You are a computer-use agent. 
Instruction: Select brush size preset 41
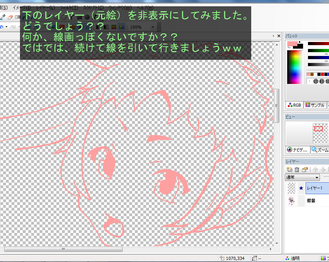pos(322,82)
